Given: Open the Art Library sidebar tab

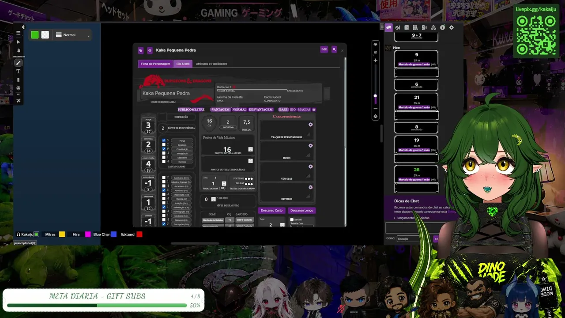Looking at the screenshot, I should [x=398, y=28].
